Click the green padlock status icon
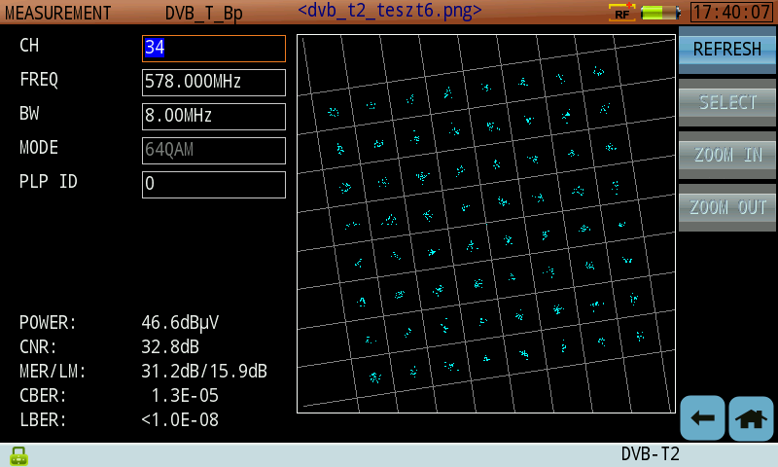 pyautogui.click(x=18, y=455)
